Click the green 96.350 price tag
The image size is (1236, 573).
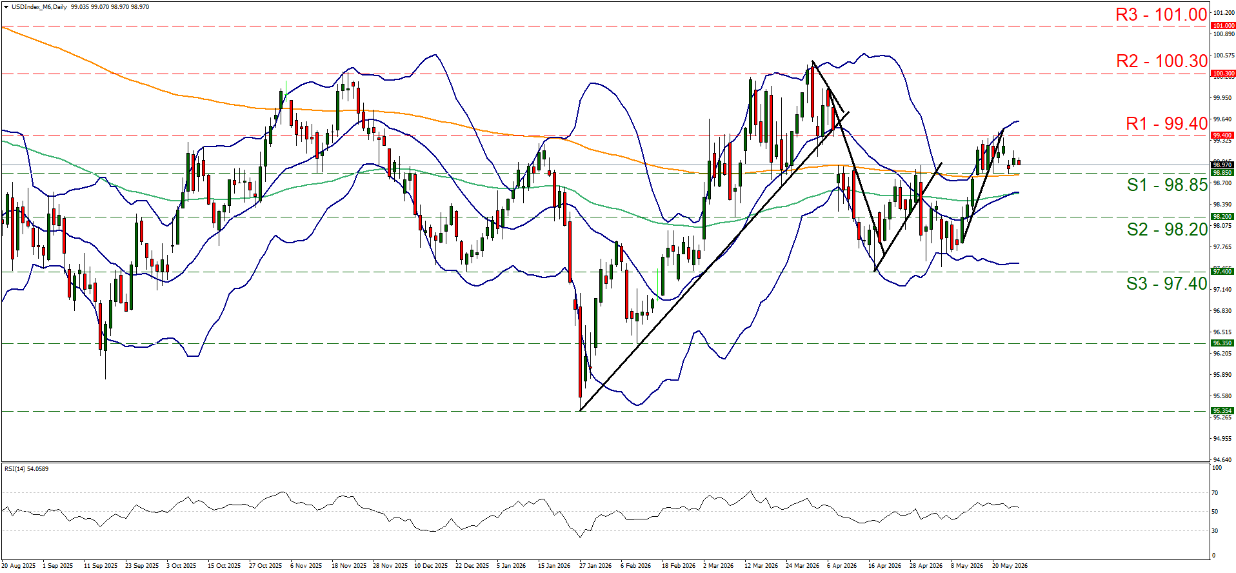pos(1222,343)
